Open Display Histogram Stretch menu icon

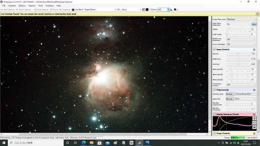pyautogui.click(x=254, y=115)
